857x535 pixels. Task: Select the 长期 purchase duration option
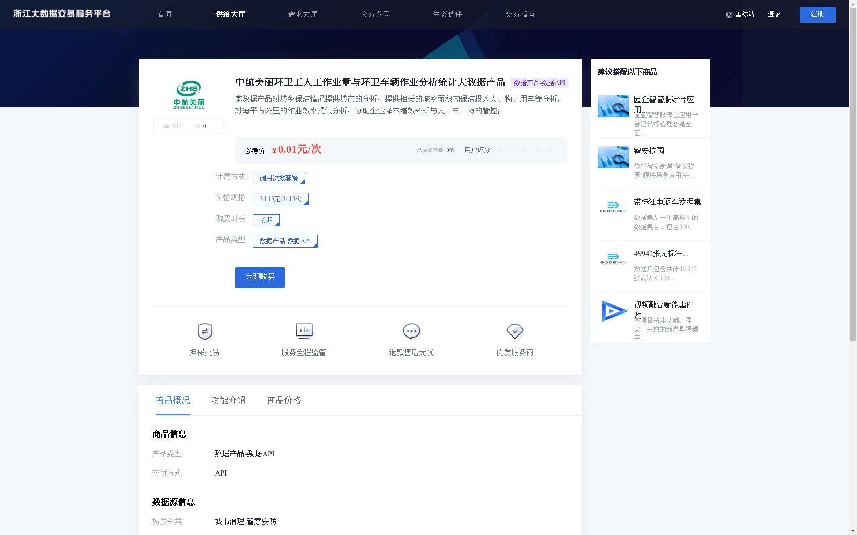tap(266, 220)
